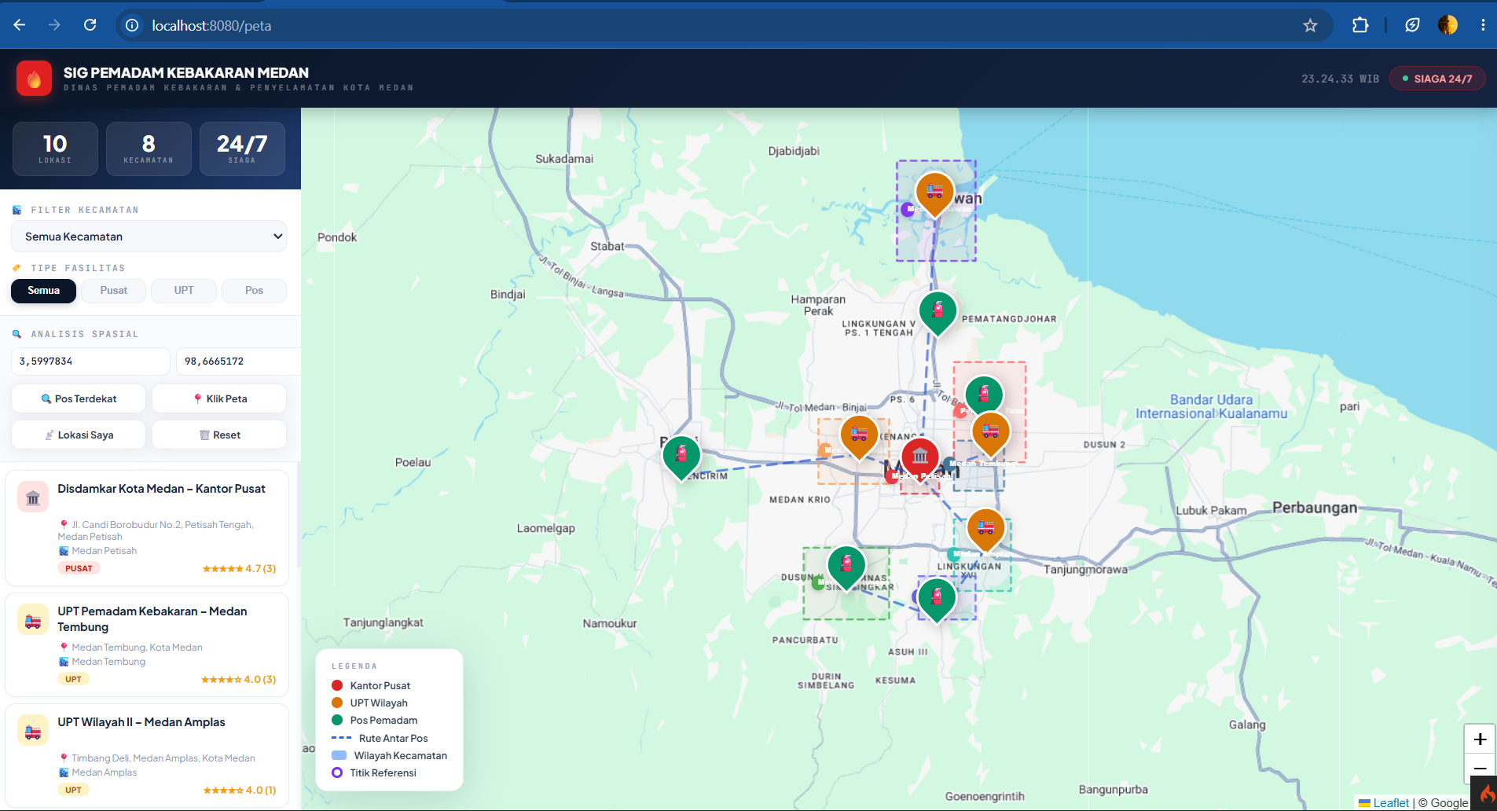Image resolution: width=1497 pixels, height=811 pixels.
Task: Open the browser extensions puzzle icon
Action: 1360,25
